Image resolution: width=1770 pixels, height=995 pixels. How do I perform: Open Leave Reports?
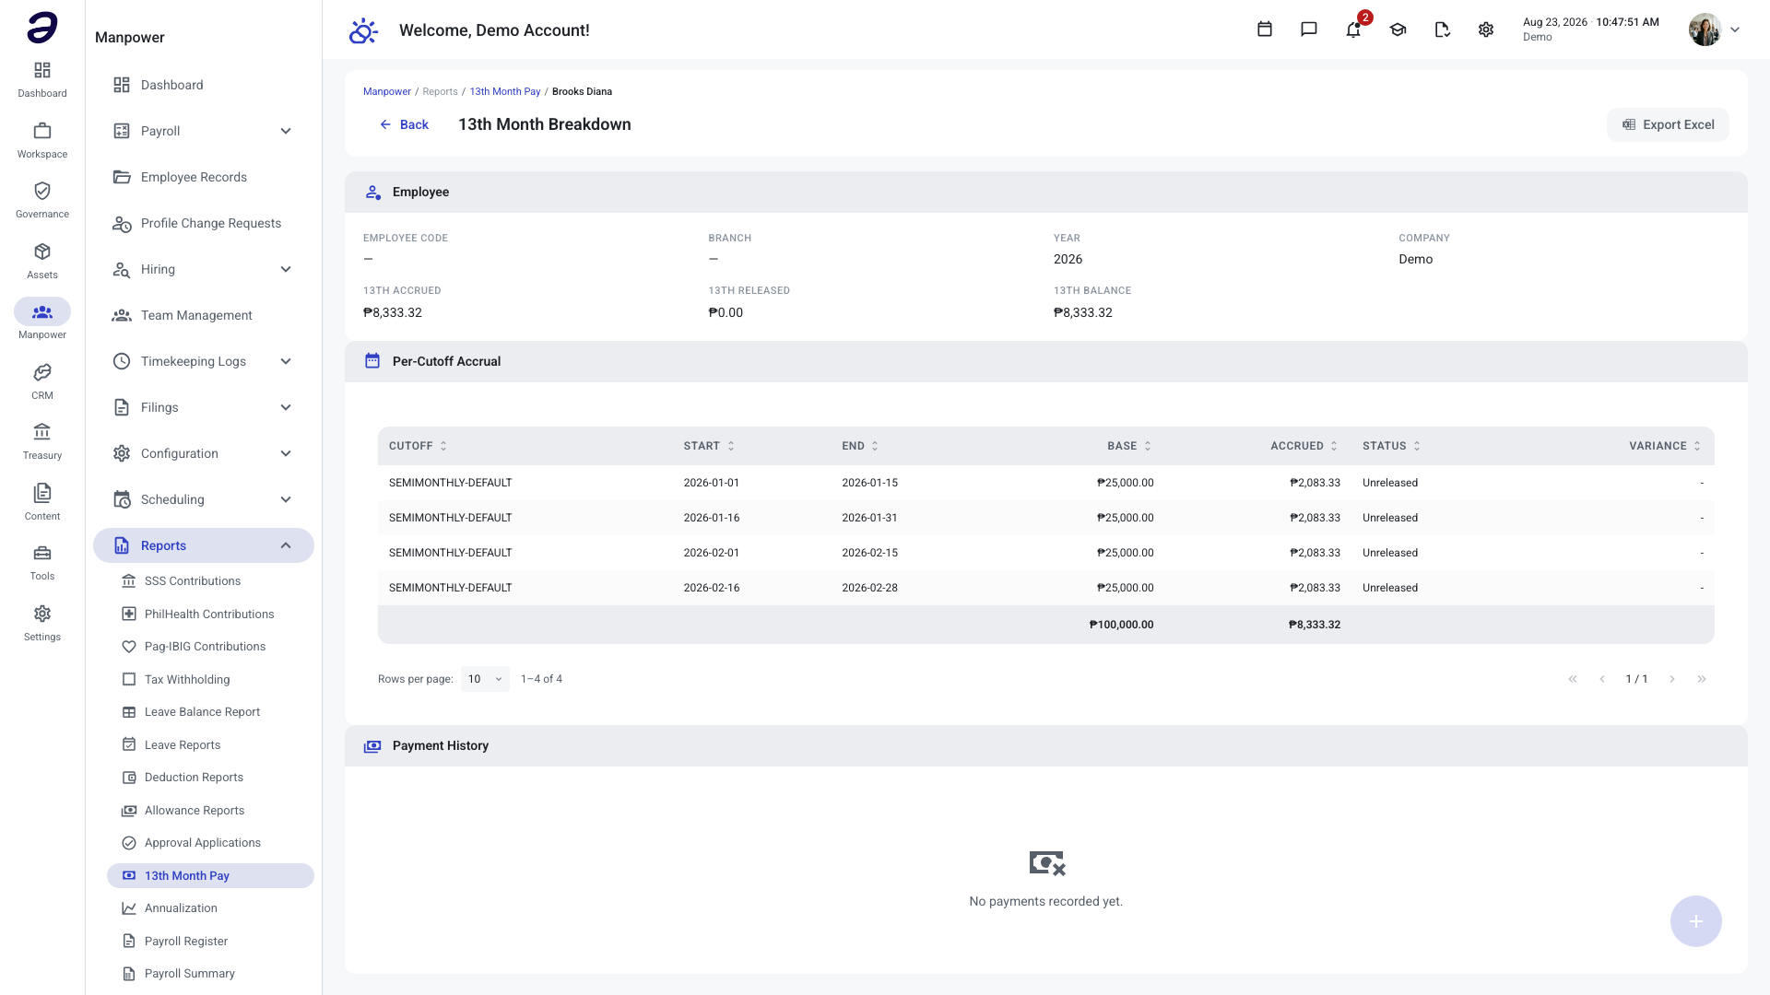(210, 745)
